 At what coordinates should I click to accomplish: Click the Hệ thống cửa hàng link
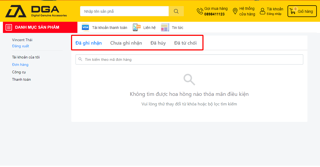coord(247,11)
